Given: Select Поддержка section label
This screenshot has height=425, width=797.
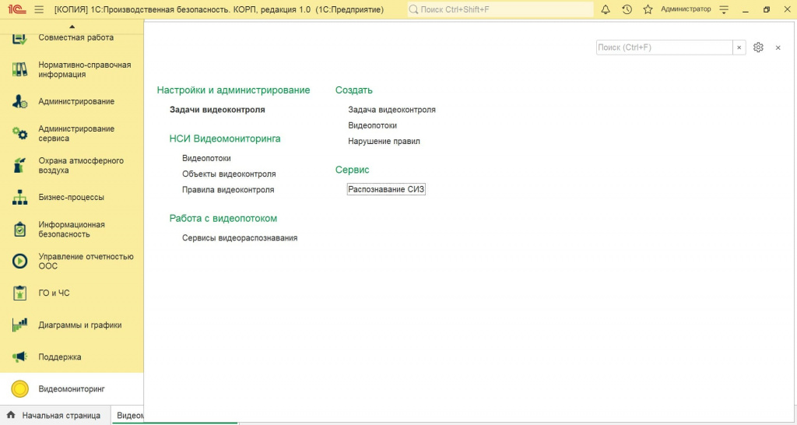Looking at the screenshot, I should point(59,357).
